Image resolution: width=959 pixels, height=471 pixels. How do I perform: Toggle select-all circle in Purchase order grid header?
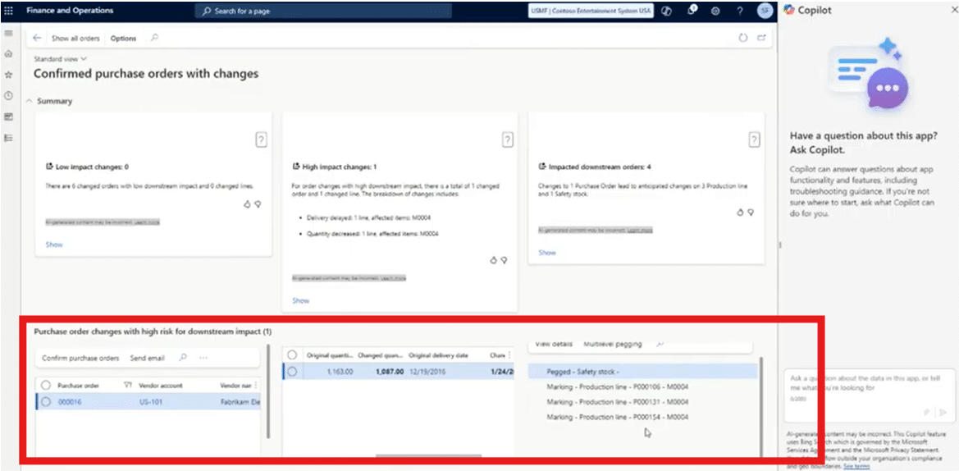point(46,385)
